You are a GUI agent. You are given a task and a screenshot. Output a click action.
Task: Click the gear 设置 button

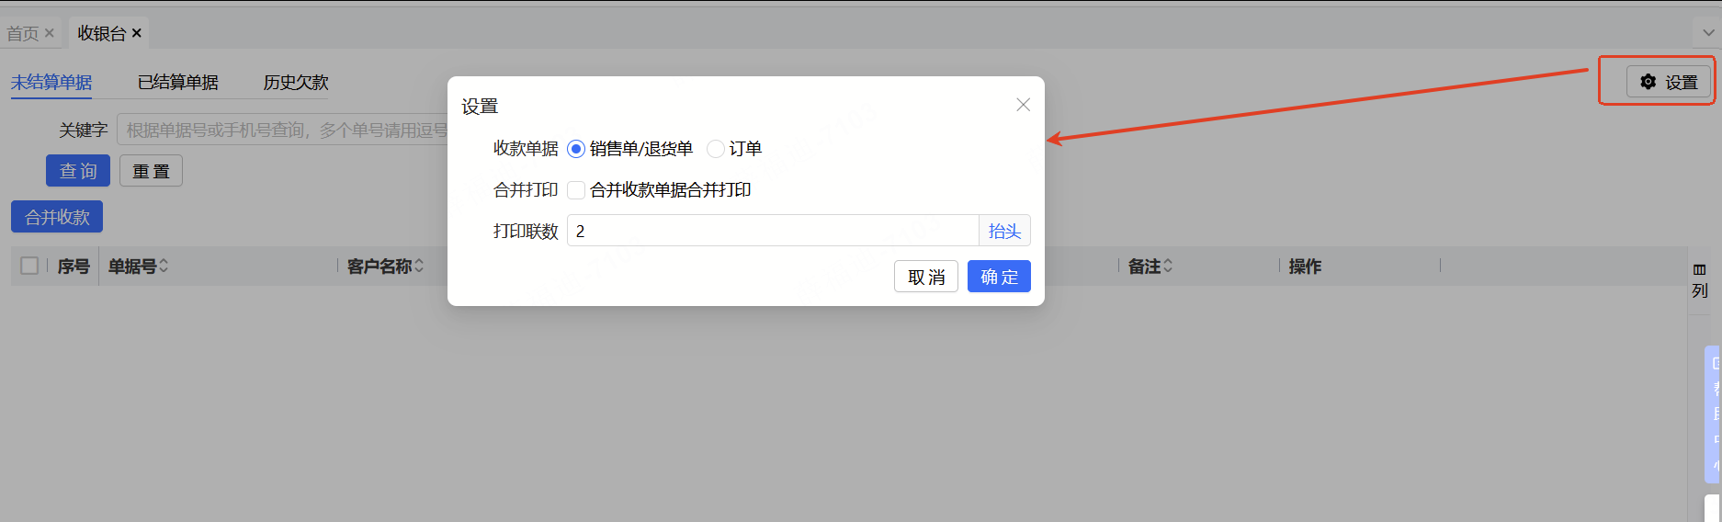pos(1669,82)
